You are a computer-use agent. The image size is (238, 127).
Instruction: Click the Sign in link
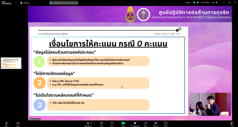point(188,2)
